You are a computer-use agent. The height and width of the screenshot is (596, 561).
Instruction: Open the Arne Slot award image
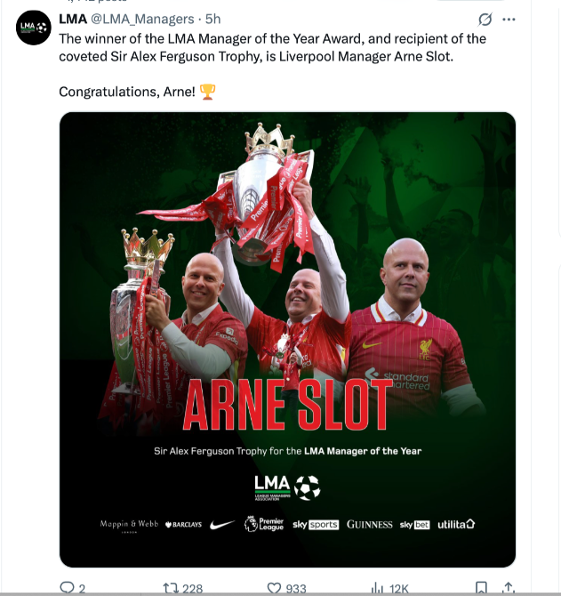tap(287, 340)
